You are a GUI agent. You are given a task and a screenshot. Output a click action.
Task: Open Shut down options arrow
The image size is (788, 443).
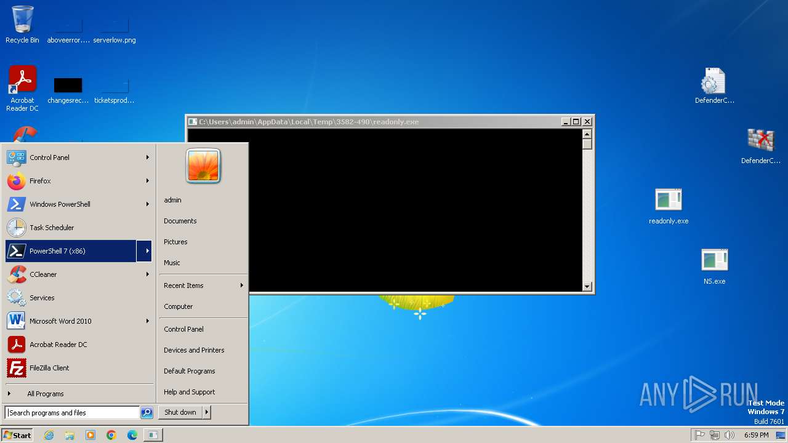tap(207, 412)
